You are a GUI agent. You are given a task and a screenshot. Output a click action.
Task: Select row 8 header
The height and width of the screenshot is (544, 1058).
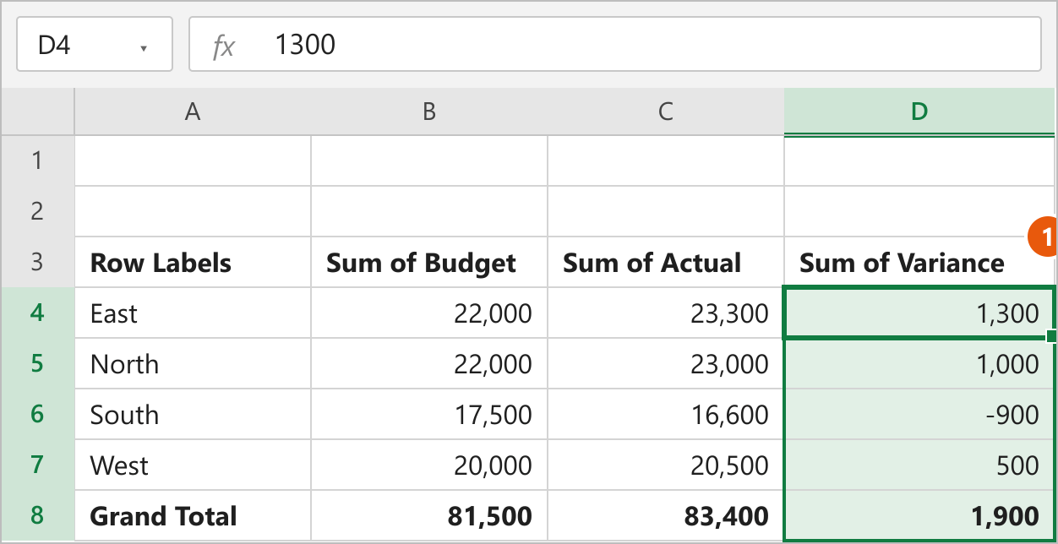point(37,515)
